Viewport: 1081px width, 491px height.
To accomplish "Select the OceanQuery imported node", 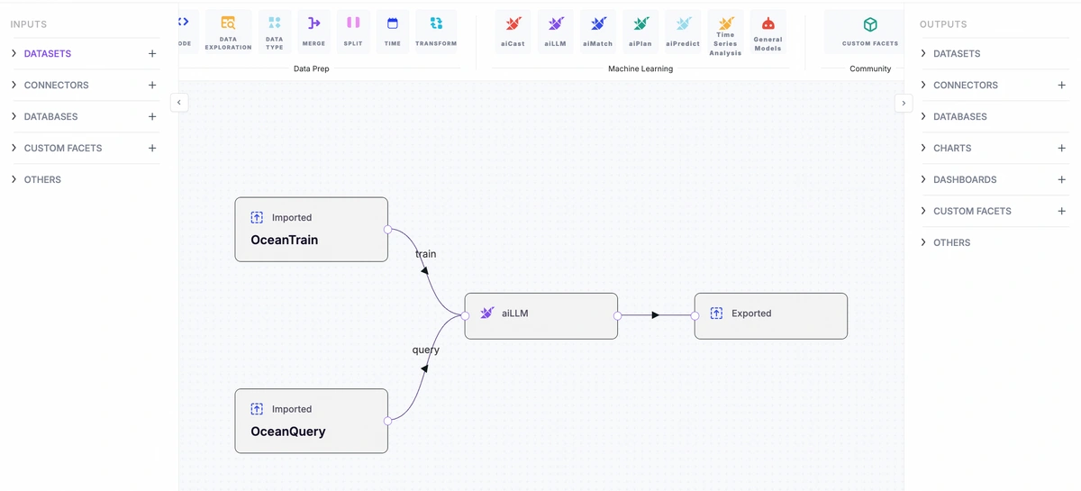I will [312, 421].
